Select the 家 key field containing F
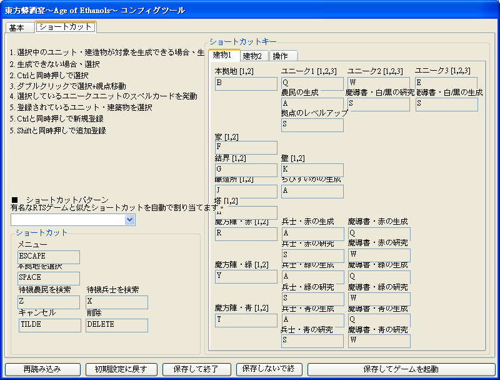 click(x=246, y=148)
